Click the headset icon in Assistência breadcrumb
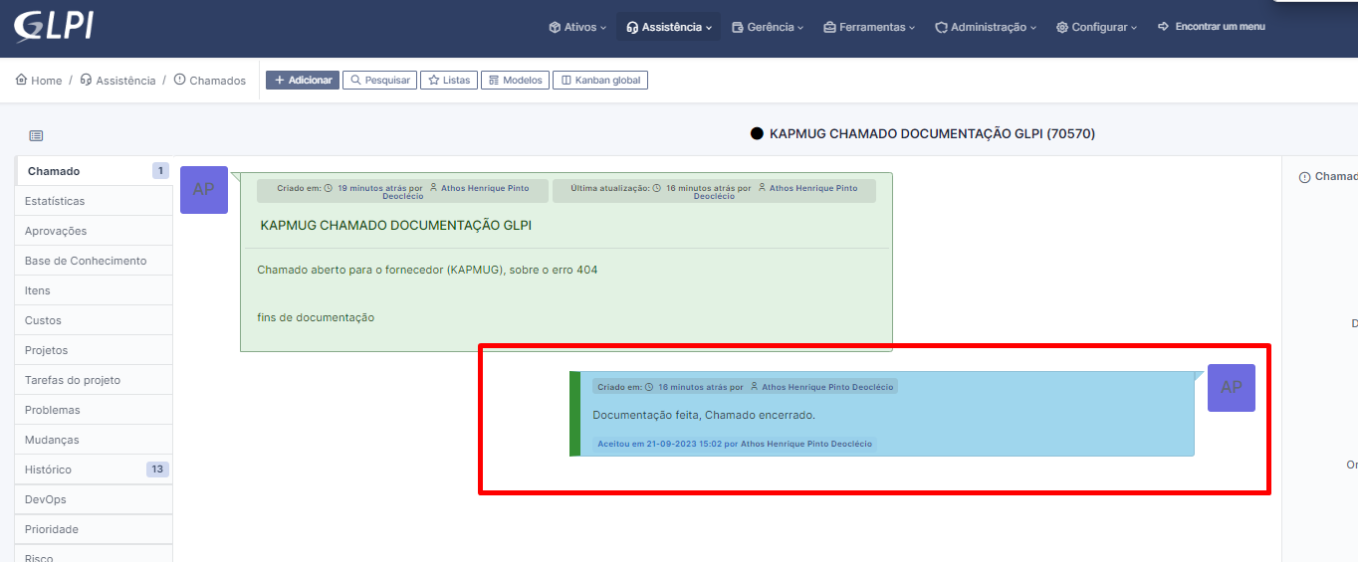1358x562 pixels. tap(86, 80)
